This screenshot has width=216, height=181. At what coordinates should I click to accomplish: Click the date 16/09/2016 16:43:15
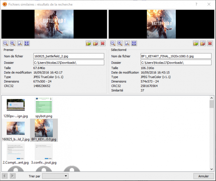tap(155, 72)
